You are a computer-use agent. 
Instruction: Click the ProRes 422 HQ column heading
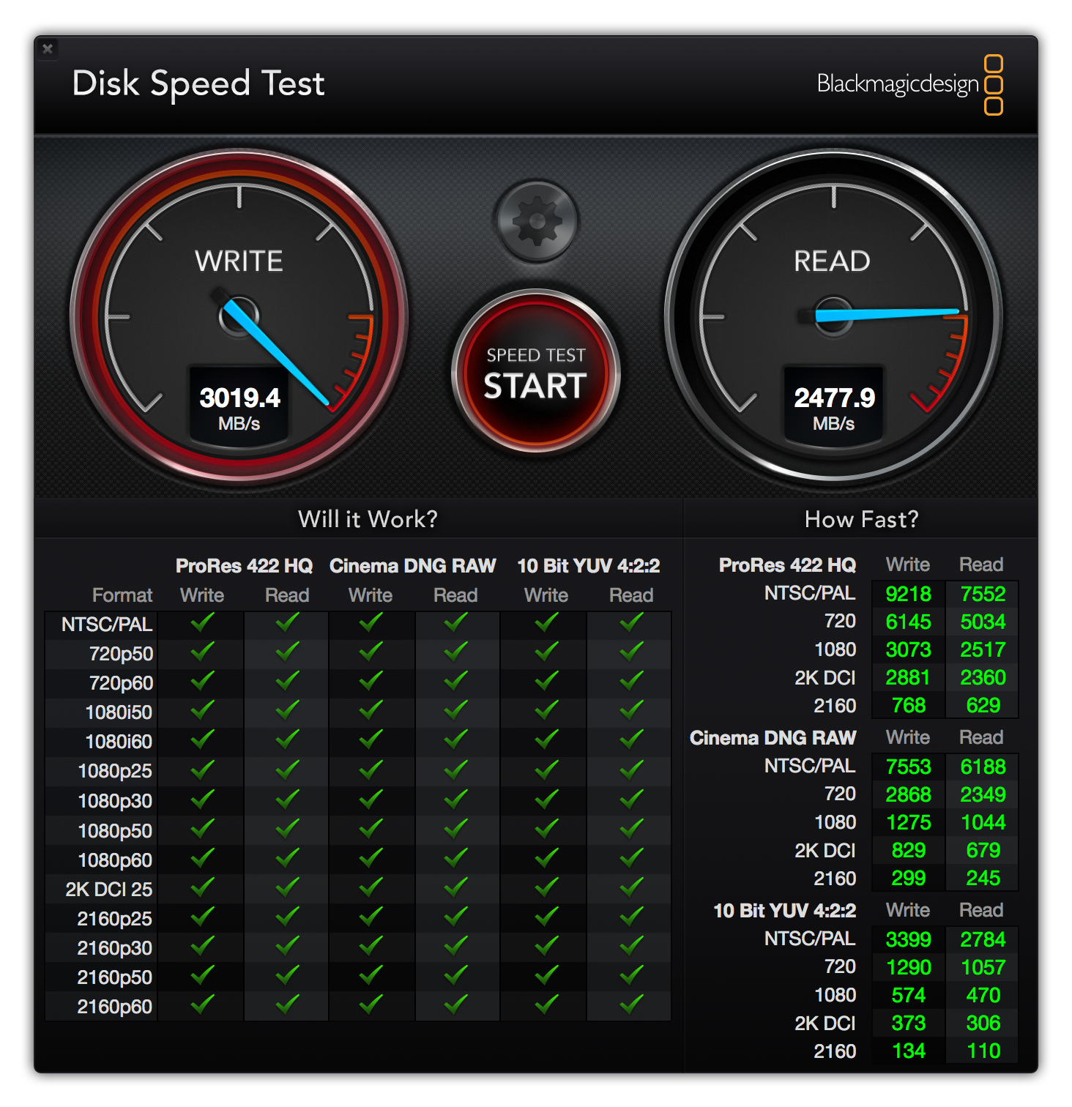(244, 565)
